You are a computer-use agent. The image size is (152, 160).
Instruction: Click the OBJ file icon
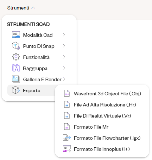[x=67, y=93]
